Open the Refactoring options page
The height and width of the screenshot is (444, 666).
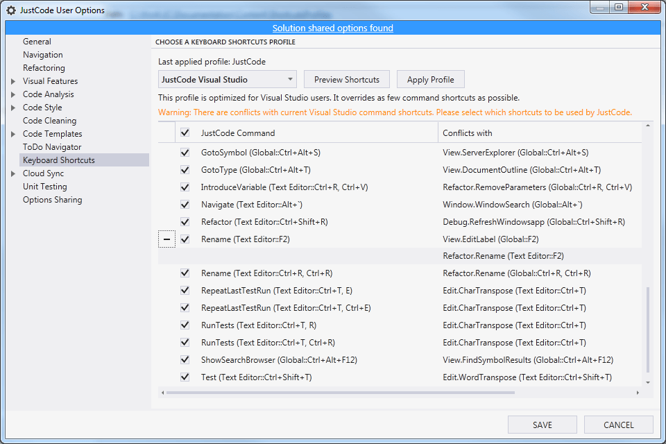(44, 68)
